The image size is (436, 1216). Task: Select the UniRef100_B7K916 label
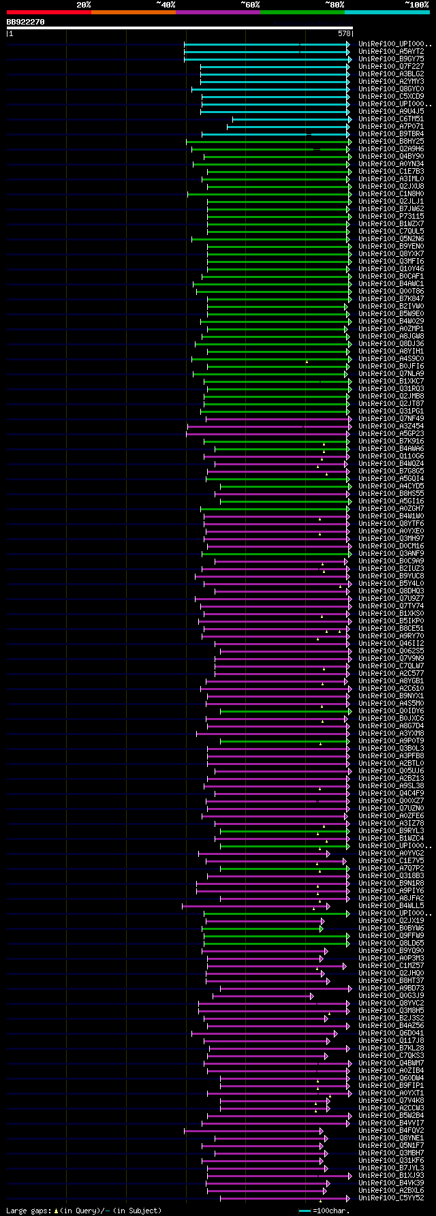tap(391, 441)
